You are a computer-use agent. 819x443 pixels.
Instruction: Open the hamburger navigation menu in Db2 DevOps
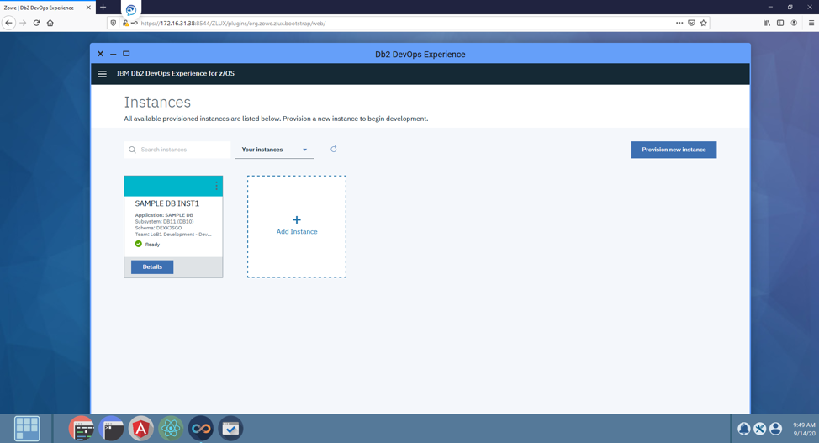point(103,74)
